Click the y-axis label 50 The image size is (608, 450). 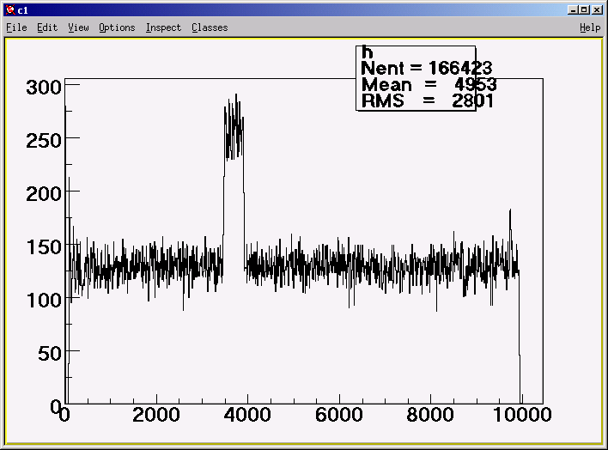pos(50,354)
